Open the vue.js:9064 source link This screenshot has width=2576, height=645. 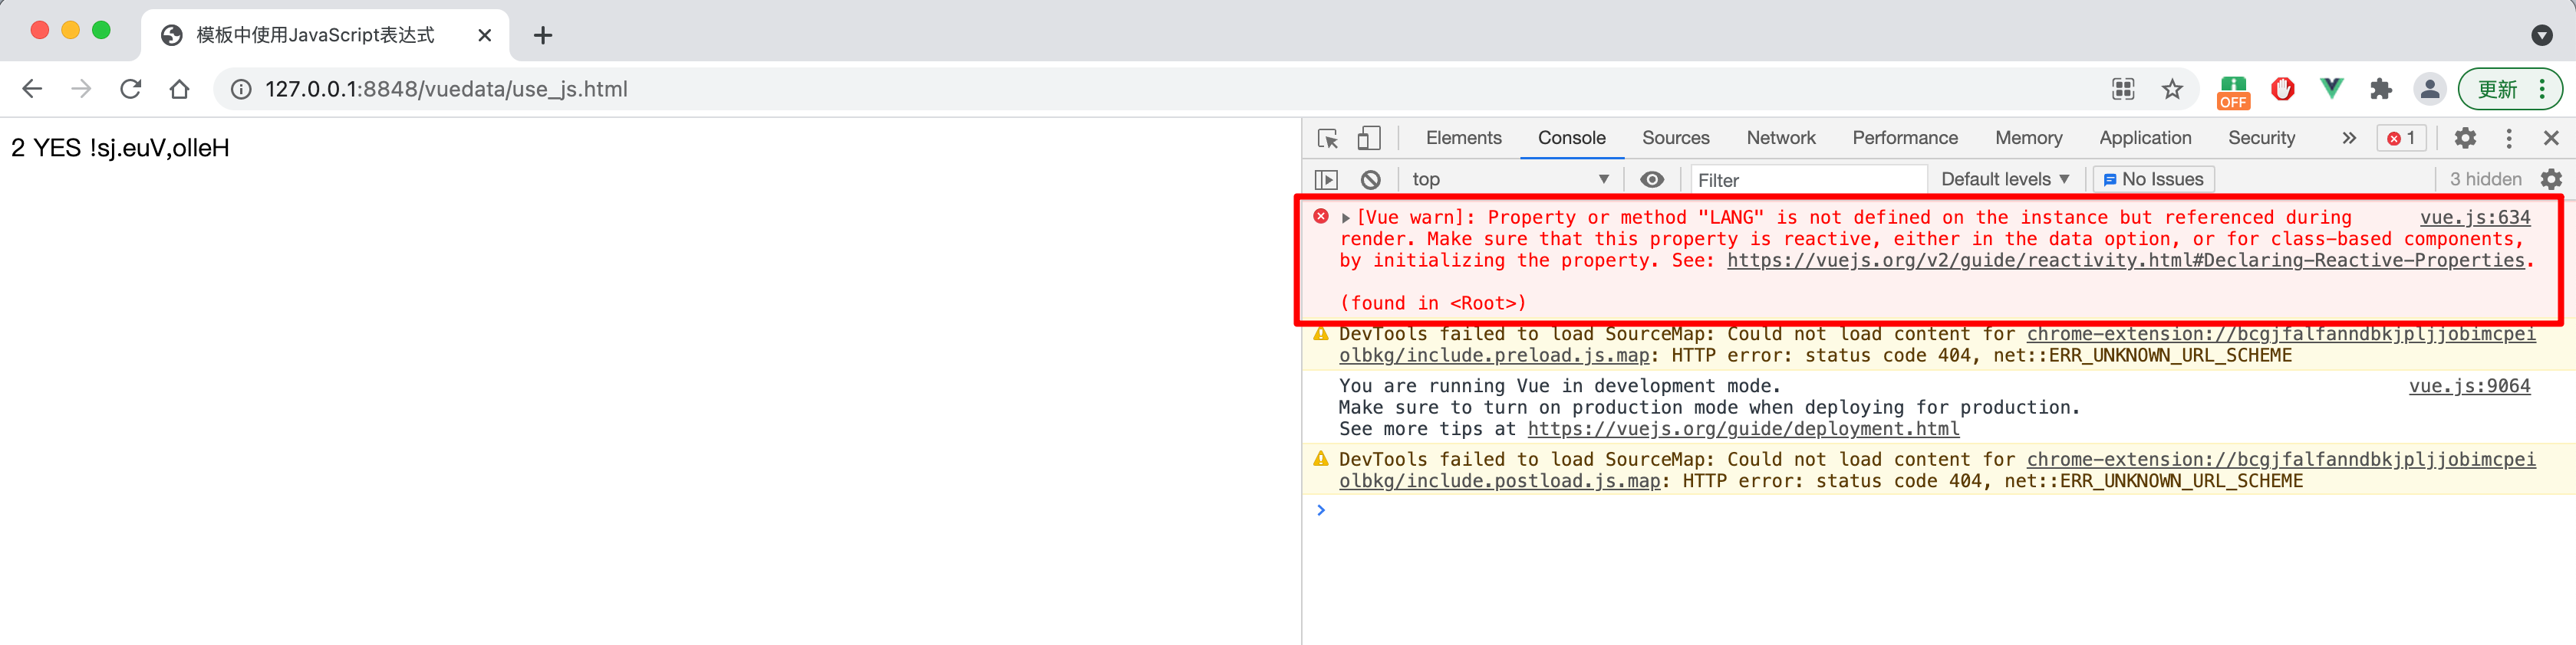[2469, 386]
